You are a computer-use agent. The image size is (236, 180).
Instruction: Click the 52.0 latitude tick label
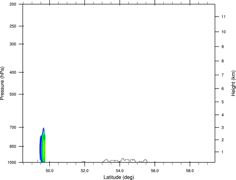[85, 171]
